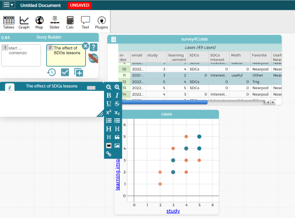Add a Map component
This screenshot has height=218, width=295.
(39, 23)
